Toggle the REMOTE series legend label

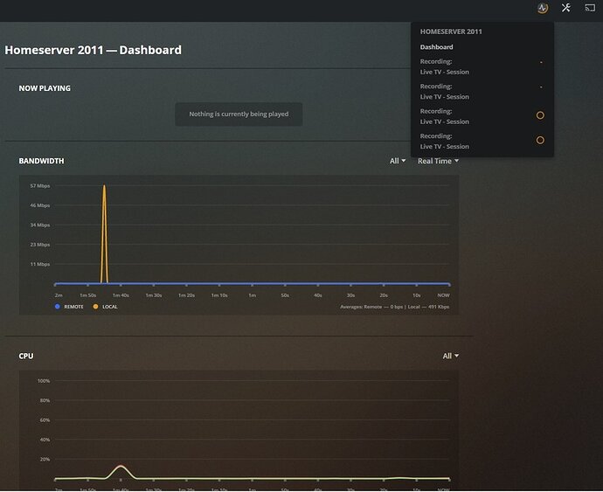point(73,307)
